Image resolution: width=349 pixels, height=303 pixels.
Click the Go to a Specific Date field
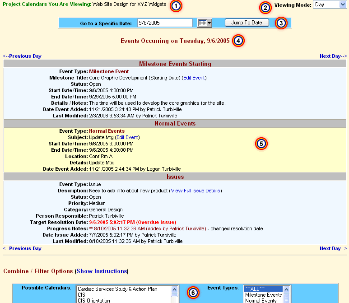[165, 23]
